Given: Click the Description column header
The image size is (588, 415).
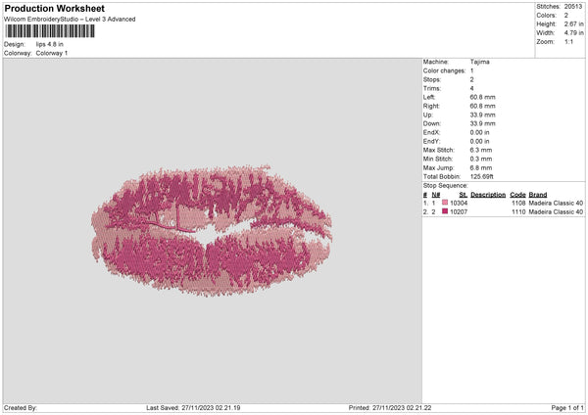Looking at the screenshot, I should [x=487, y=194].
